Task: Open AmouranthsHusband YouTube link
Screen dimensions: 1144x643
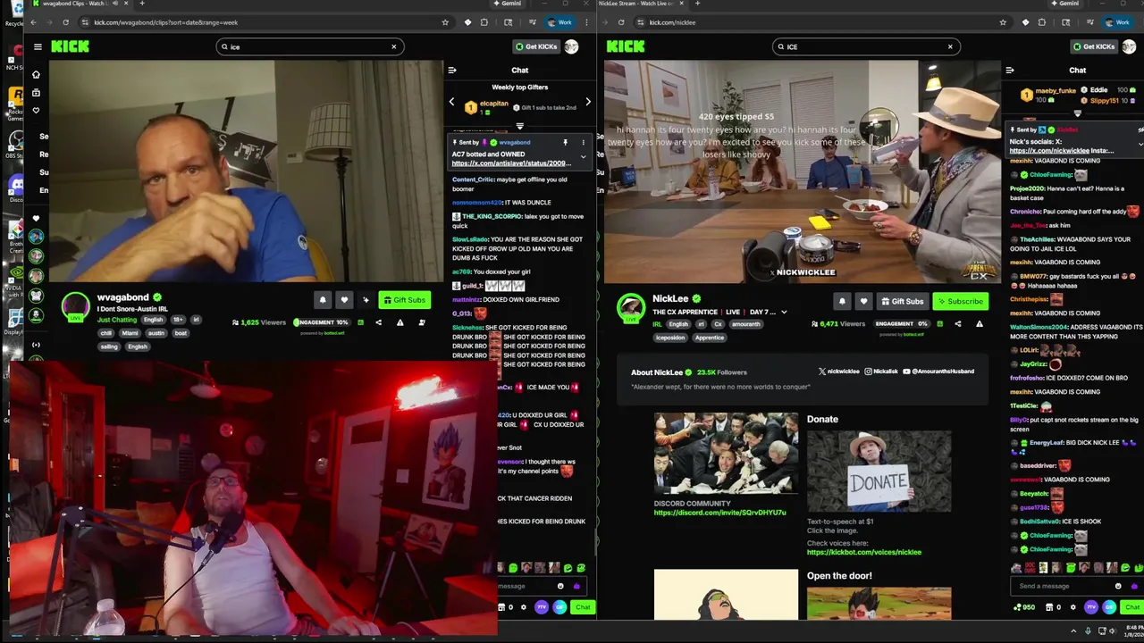Action: click(938, 372)
